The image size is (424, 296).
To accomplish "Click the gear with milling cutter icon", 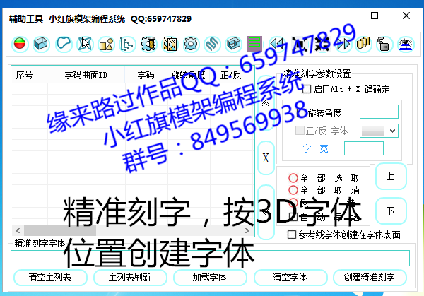I will pyautogui.click(x=148, y=44).
